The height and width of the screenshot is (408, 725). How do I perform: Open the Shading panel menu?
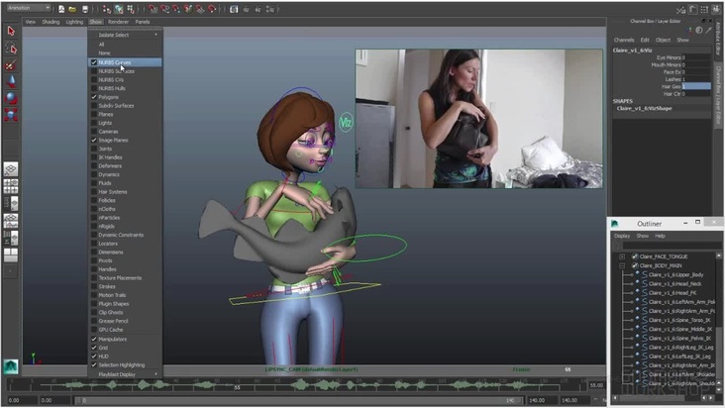click(x=51, y=21)
